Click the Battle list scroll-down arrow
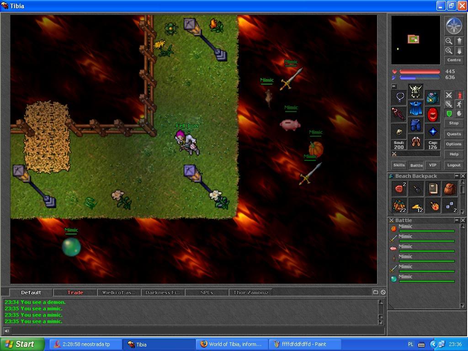The width and height of the screenshot is (468, 351). (463, 306)
